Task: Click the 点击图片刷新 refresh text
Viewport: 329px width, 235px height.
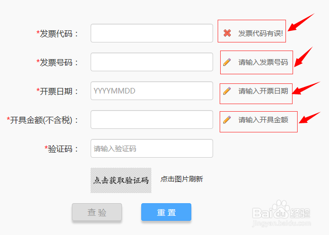Action: click(x=182, y=179)
